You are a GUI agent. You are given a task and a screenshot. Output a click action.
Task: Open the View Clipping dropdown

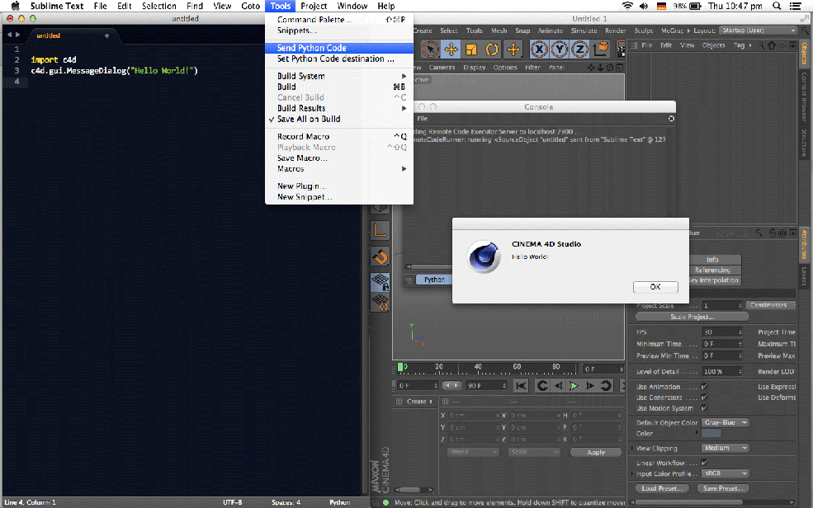click(x=725, y=448)
